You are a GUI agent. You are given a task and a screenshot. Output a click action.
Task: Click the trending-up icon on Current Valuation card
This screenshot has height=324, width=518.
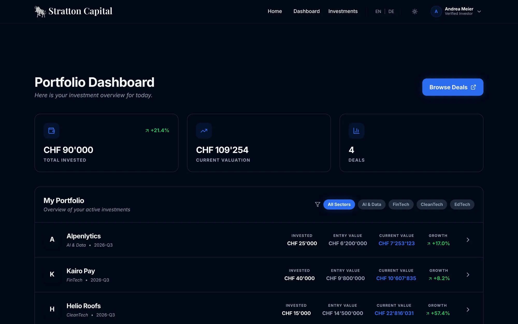click(204, 131)
